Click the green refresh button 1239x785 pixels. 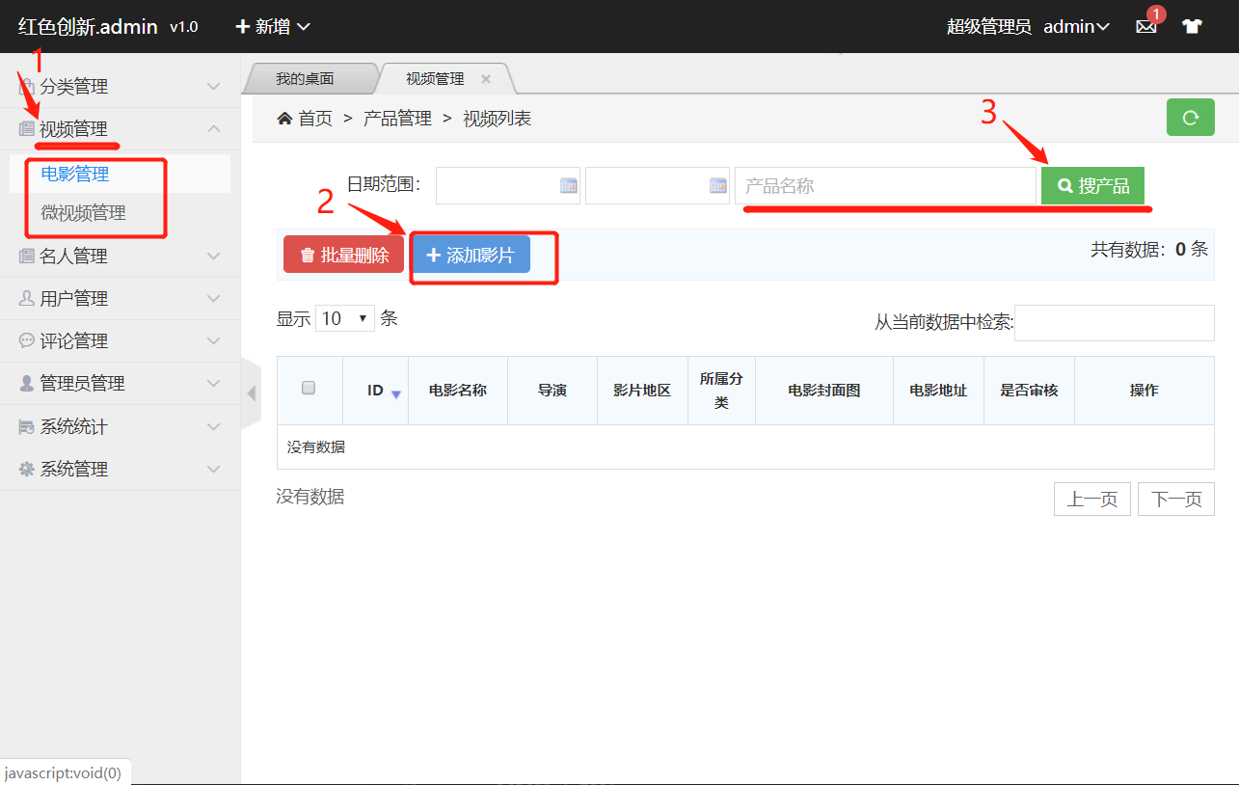(1191, 118)
